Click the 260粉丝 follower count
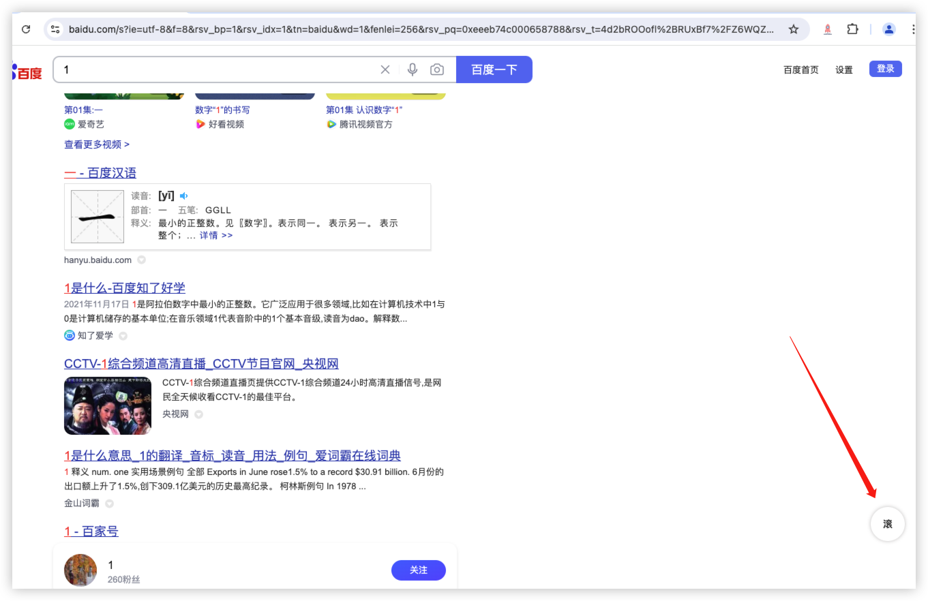928x601 pixels. pos(124,579)
